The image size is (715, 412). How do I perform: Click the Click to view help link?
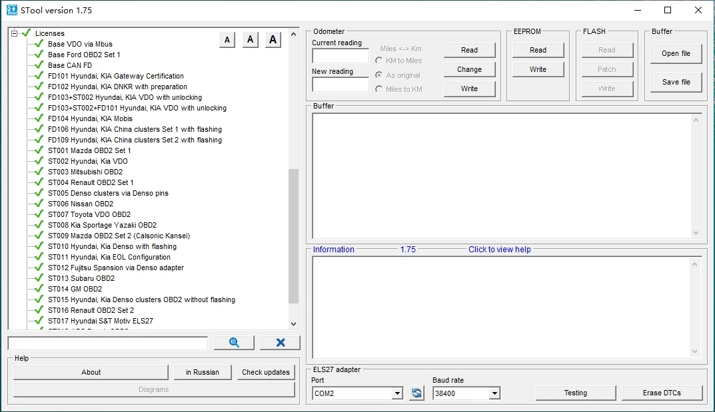499,250
